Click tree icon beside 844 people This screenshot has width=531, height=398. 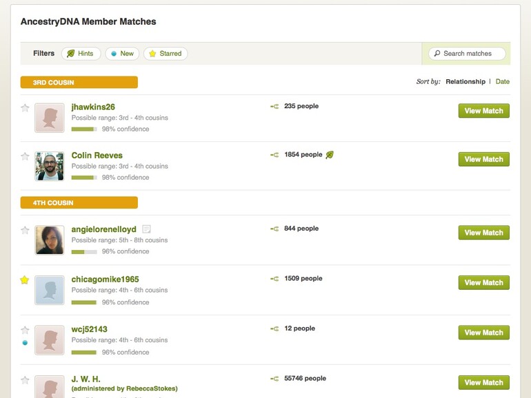(x=274, y=229)
